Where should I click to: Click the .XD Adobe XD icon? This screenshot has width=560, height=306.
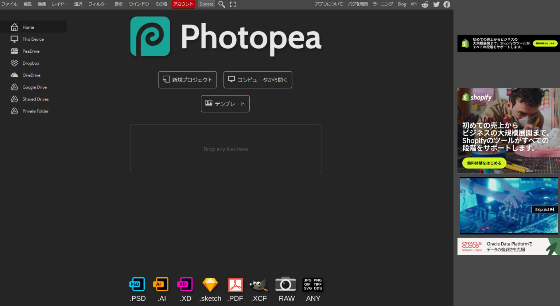(x=186, y=284)
